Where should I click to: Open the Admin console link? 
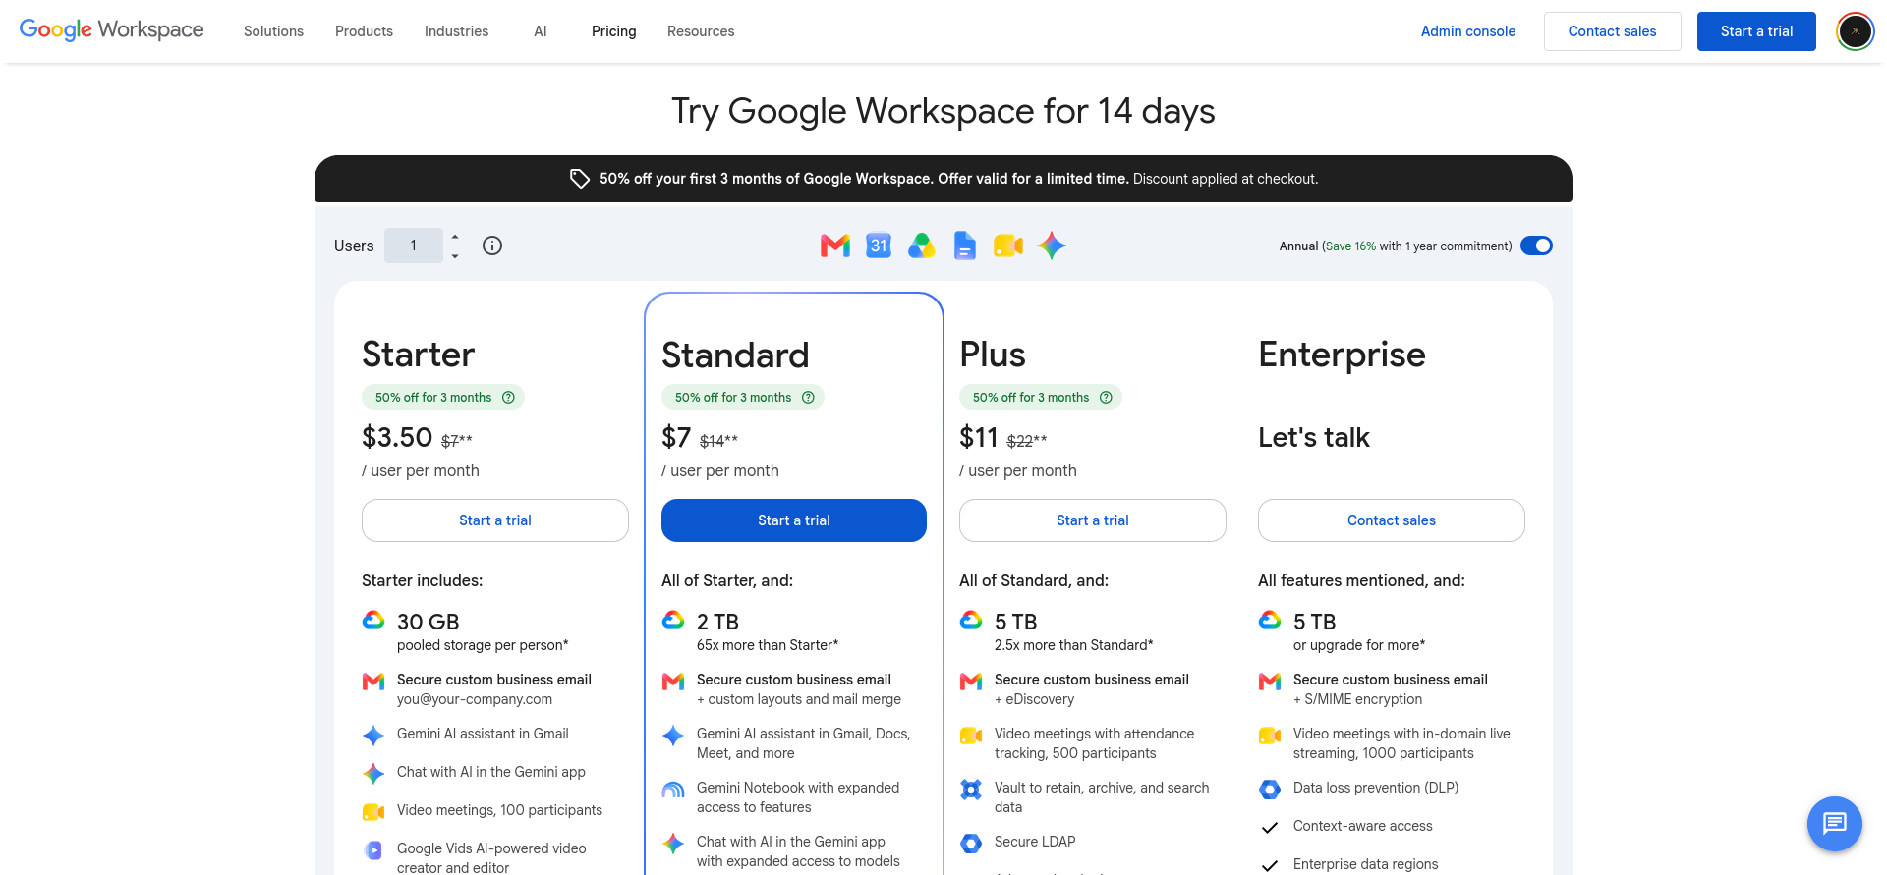click(x=1468, y=31)
